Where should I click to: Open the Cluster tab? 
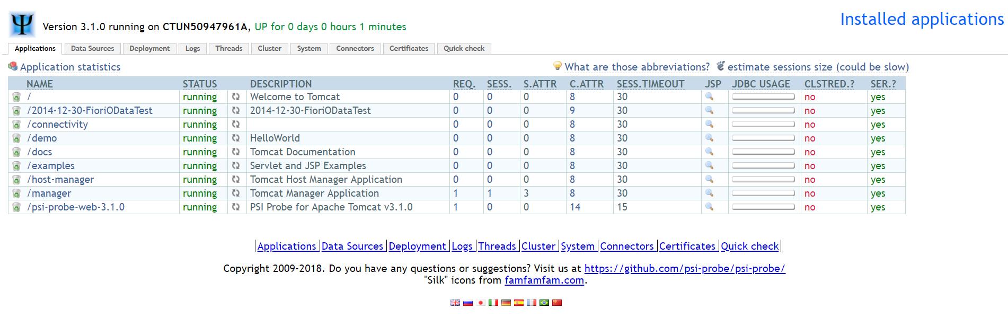[269, 48]
